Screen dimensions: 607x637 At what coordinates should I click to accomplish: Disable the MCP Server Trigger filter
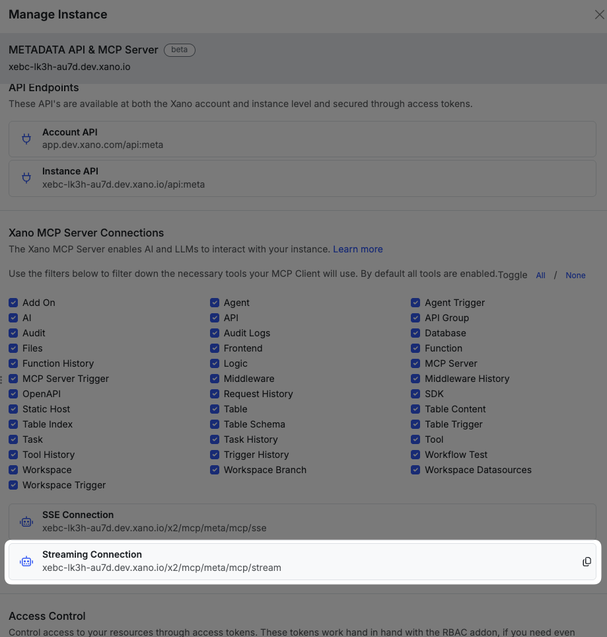pos(13,379)
